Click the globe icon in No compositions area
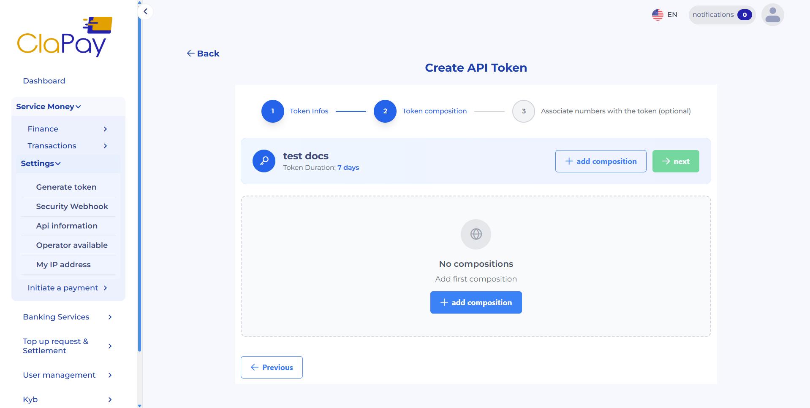This screenshot has width=810, height=408. (x=476, y=234)
